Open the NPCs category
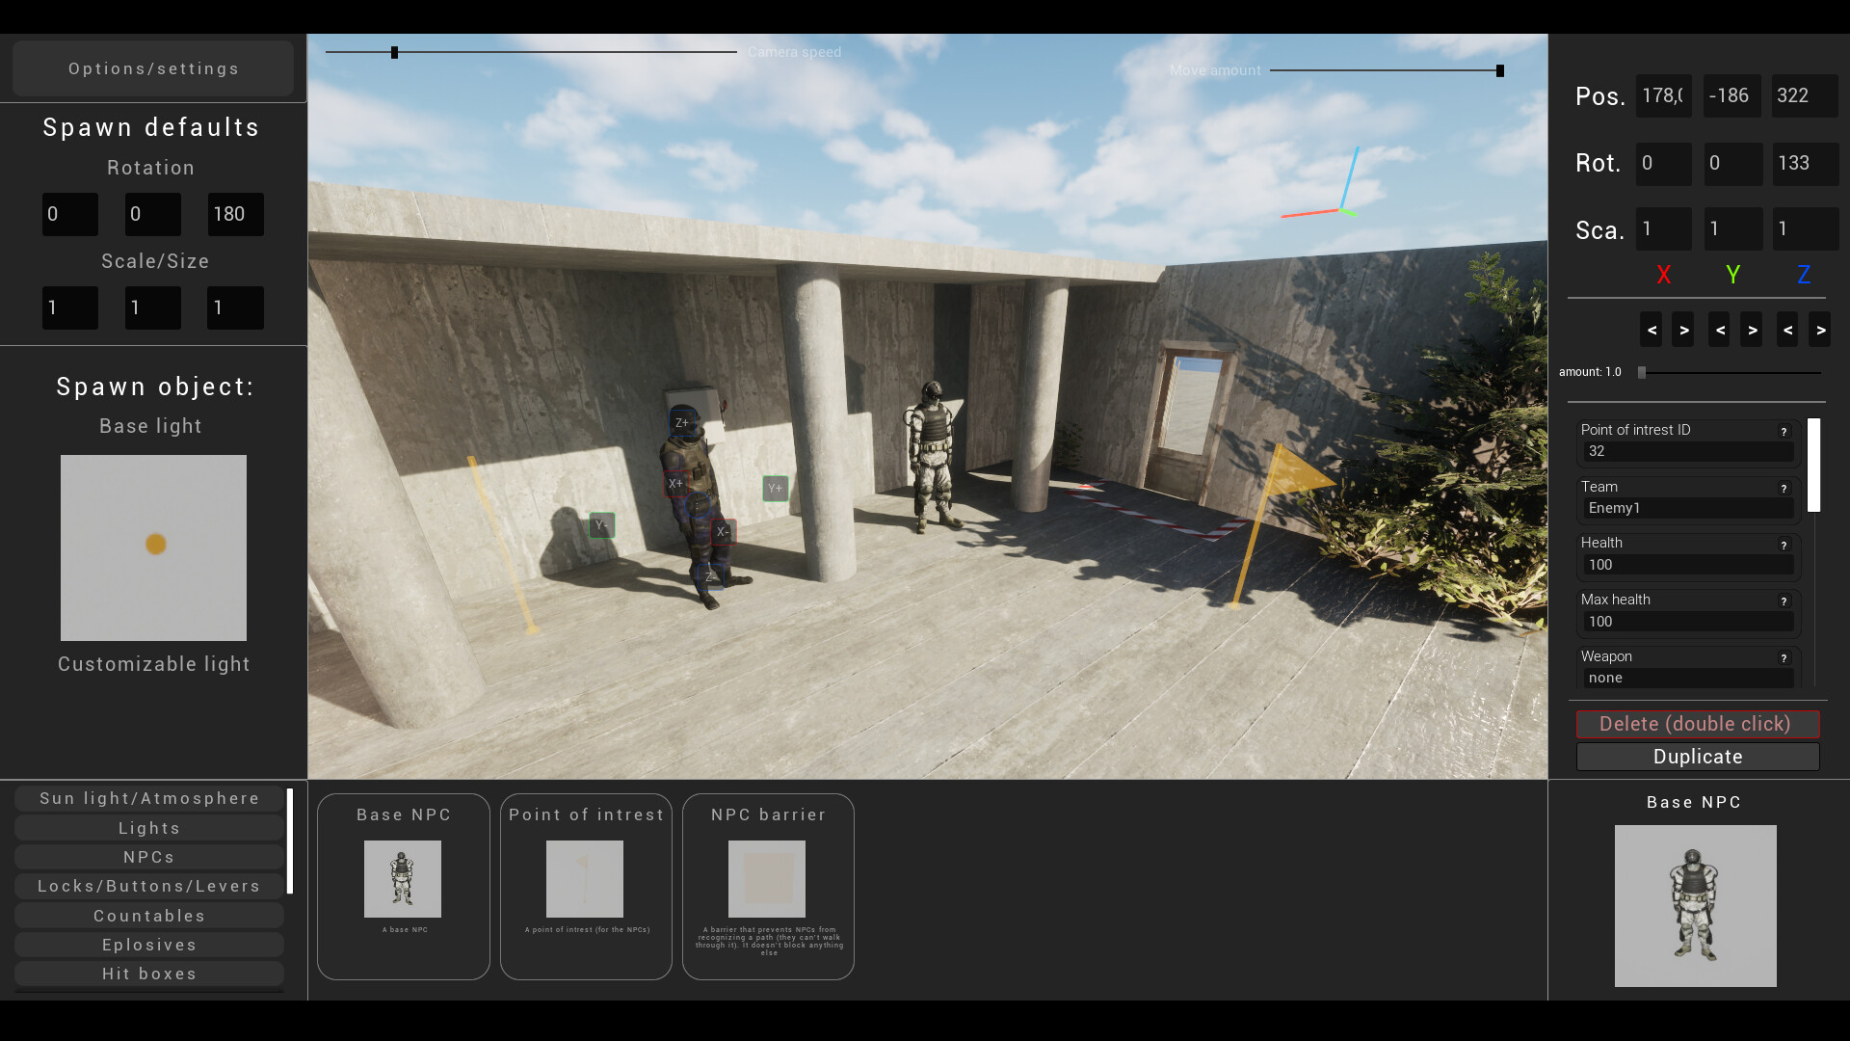This screenshot has width=1850, height=1041. (149, 857)
